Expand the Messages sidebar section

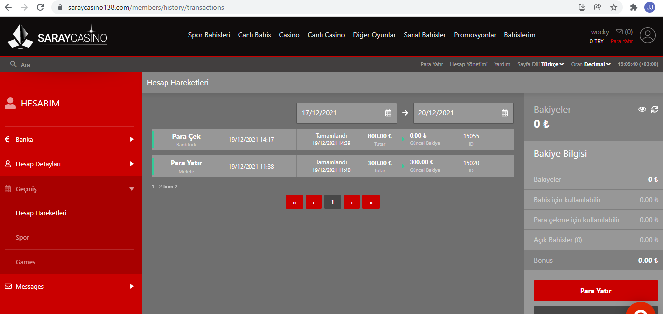pos(71,287)
